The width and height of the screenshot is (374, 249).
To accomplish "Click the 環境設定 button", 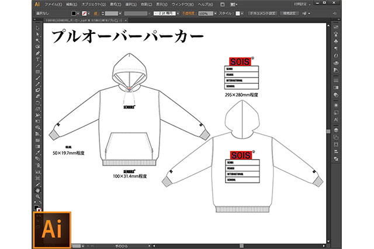I will point(289,12).
